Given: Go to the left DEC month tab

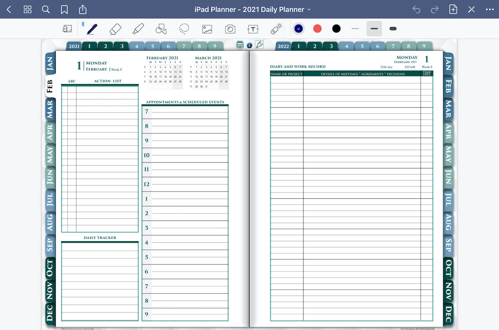Looking at the screenshot, I should click(x=50, y=313).
